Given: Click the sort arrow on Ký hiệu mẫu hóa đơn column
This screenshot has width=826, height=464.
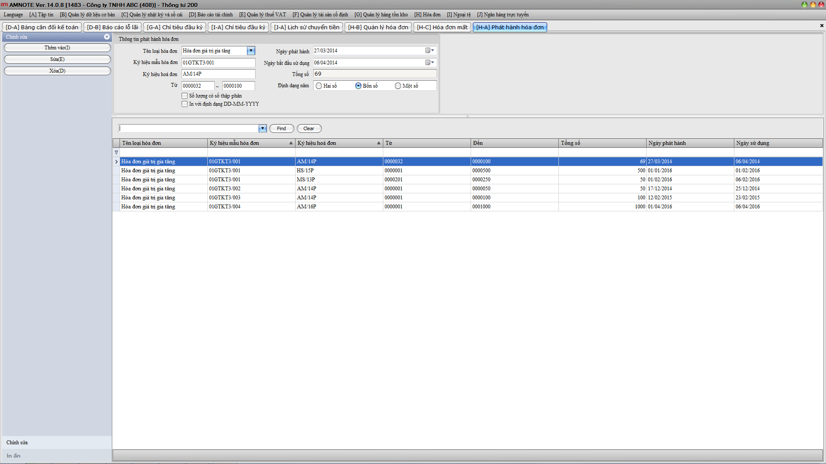Looking at the screenshot, I should point(291,143).
